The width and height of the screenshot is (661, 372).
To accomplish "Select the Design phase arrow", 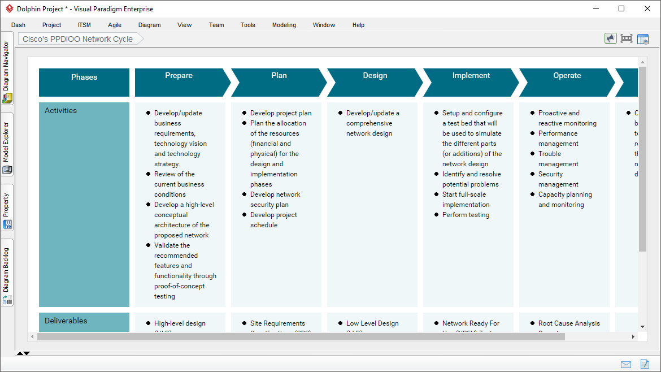I will coord(375,82).
